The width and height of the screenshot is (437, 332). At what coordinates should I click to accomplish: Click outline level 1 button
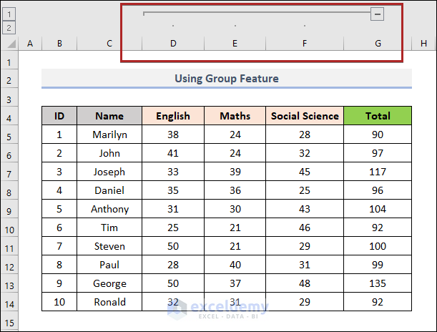[x=9, y=14]
